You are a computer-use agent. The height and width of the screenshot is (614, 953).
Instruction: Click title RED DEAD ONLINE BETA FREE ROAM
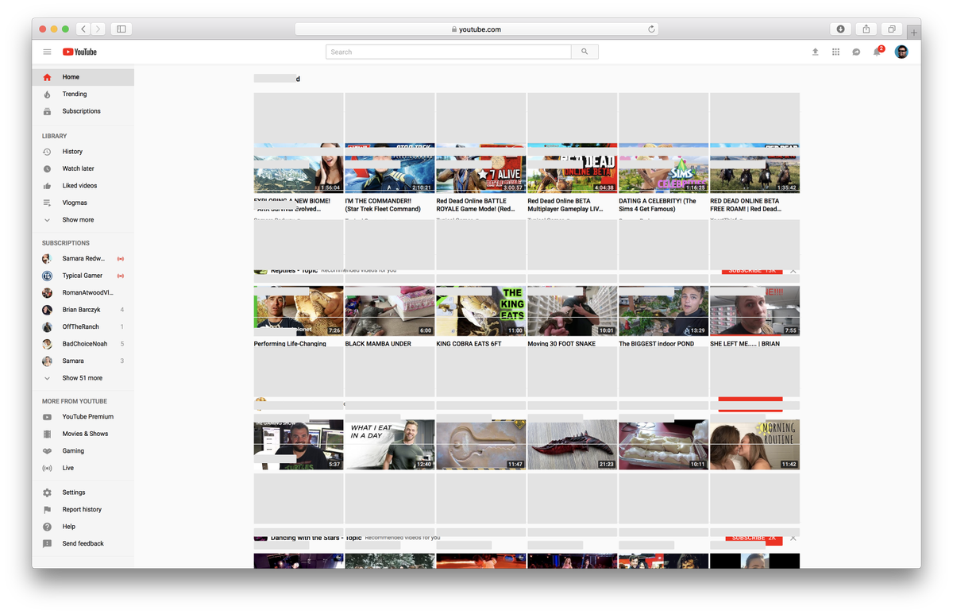[746, 205]
